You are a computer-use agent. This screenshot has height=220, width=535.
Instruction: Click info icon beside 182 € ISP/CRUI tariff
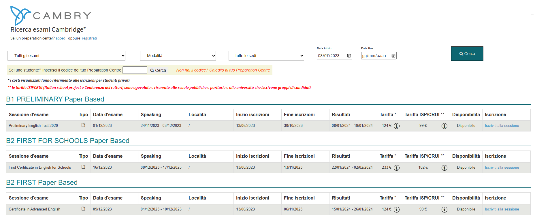[x=444, y=168]
